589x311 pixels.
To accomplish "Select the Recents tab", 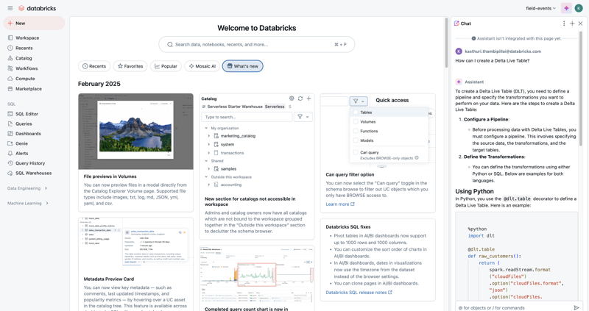I will pyautogui.click(x=94, y=66).
